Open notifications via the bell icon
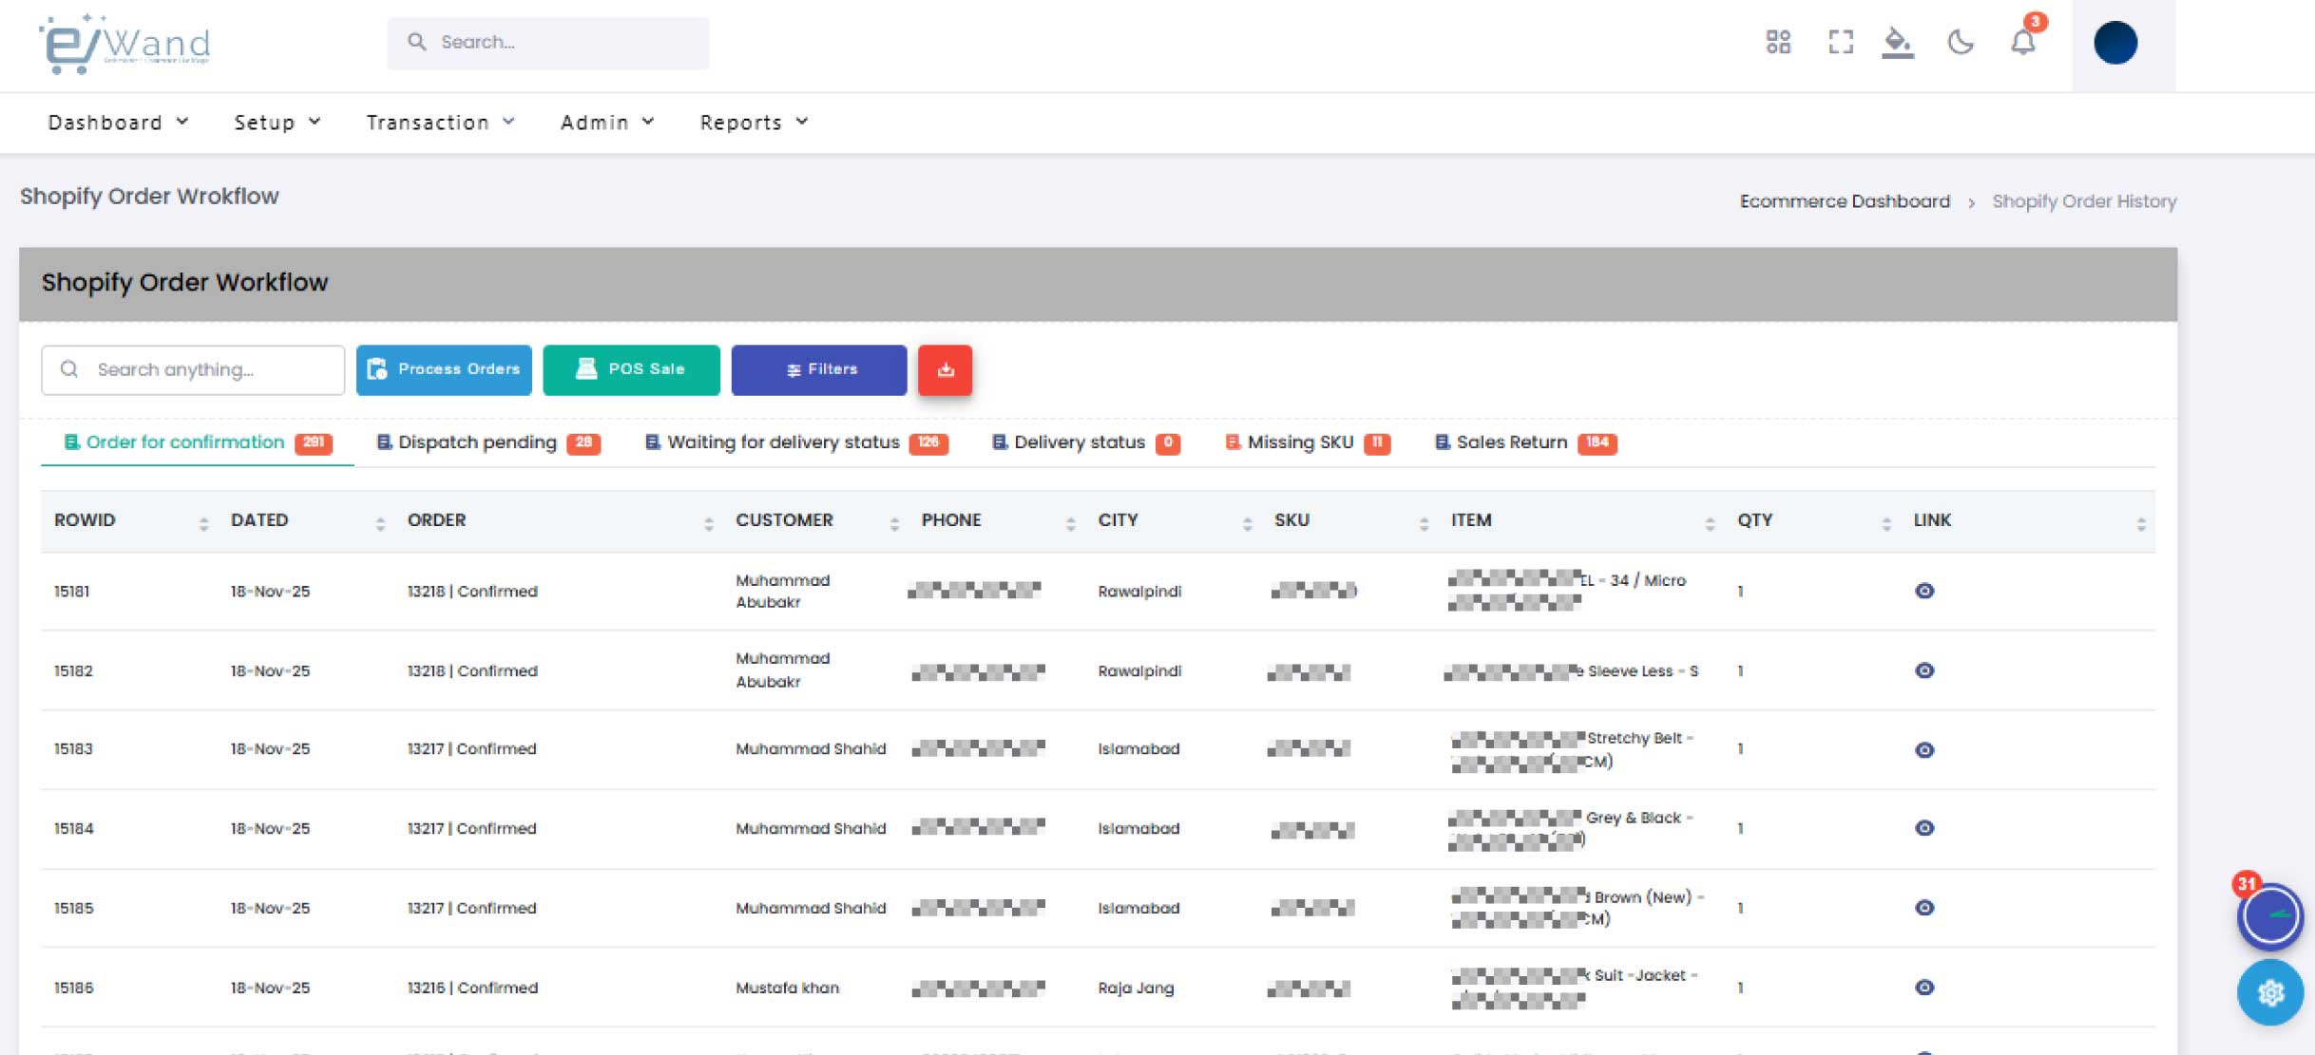 click(x=2022, y=44)
